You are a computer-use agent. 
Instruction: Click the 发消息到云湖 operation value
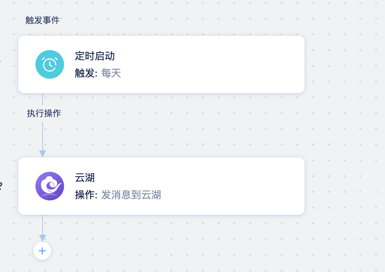pos(131,195)
